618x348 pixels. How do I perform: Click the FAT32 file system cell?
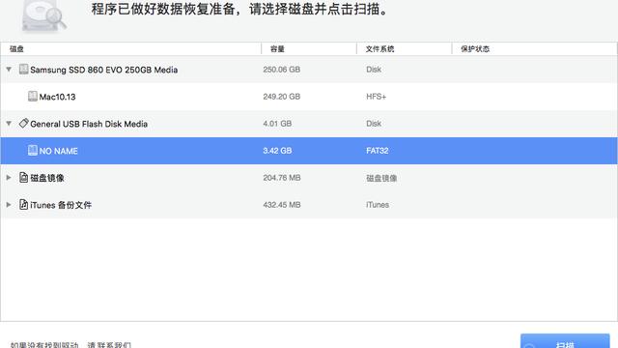point(378,151)
